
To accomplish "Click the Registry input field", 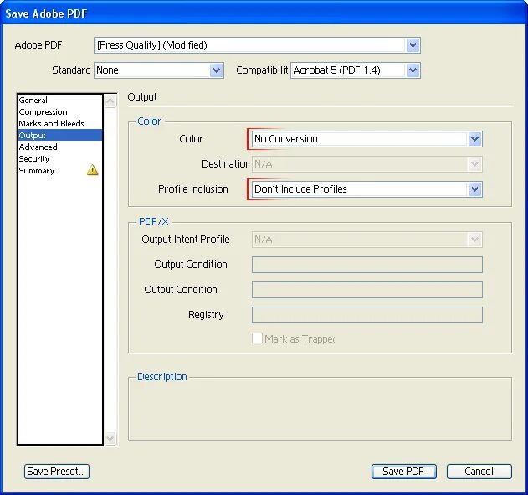I will point(367,315).
